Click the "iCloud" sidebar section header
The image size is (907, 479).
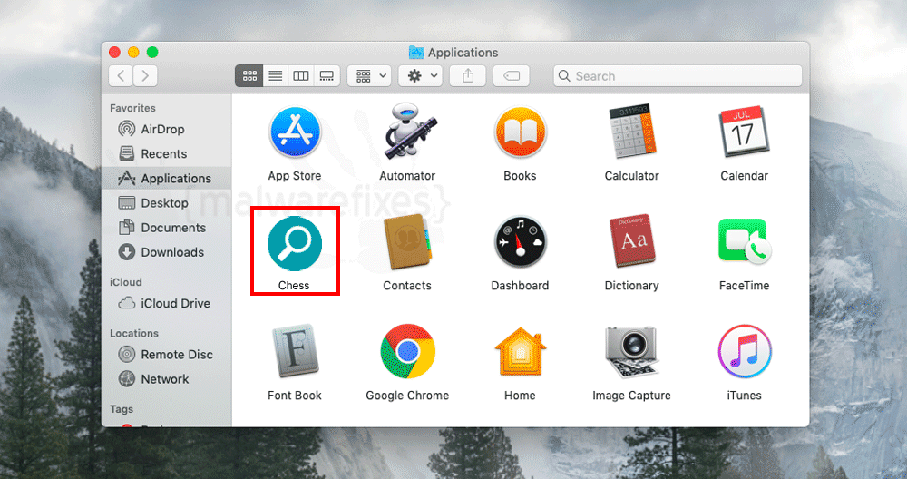[x=125, y=282]
